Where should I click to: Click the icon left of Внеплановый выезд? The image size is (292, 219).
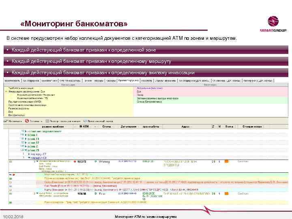point(85,121)
